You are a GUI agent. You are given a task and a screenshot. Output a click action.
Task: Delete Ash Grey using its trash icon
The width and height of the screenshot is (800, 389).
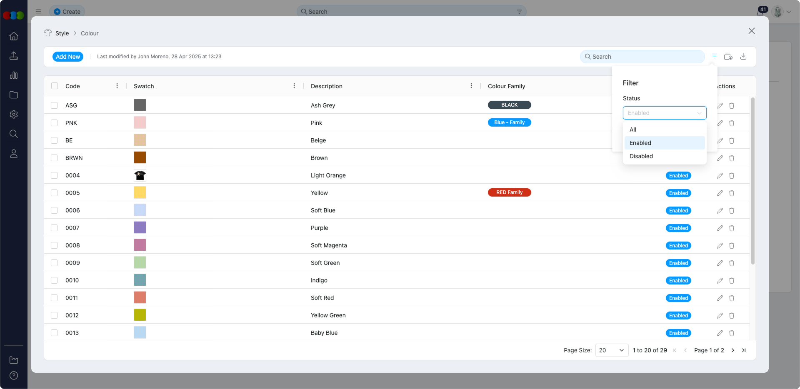click(732, 106)
